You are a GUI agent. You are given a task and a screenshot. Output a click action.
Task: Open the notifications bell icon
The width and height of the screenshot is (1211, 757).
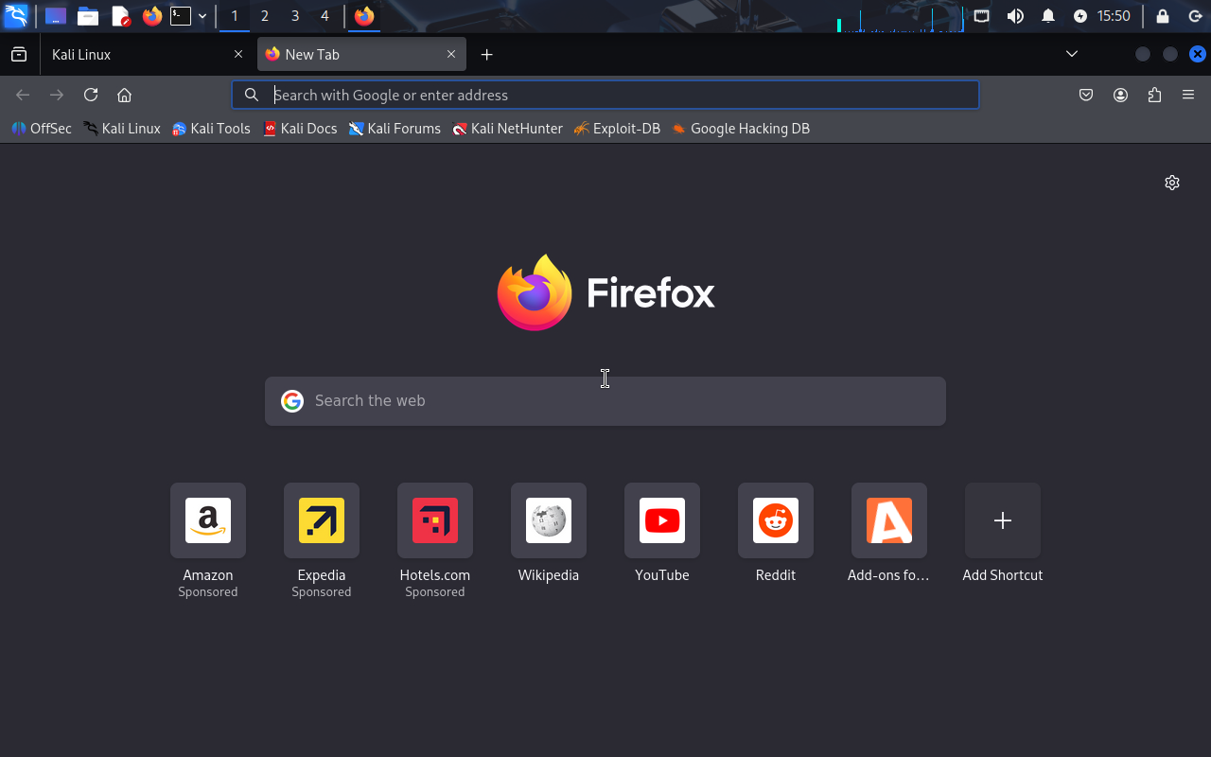[x=1048, y=16]
